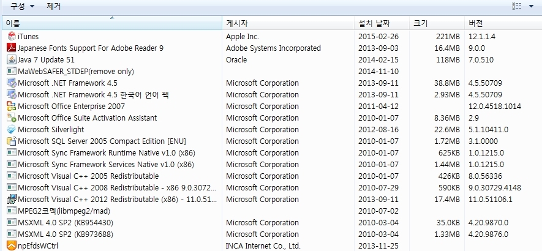Select MSXML 4.0 SP2 (KB954430) entry
Screen dimensions: 542x251
point(66,222)
